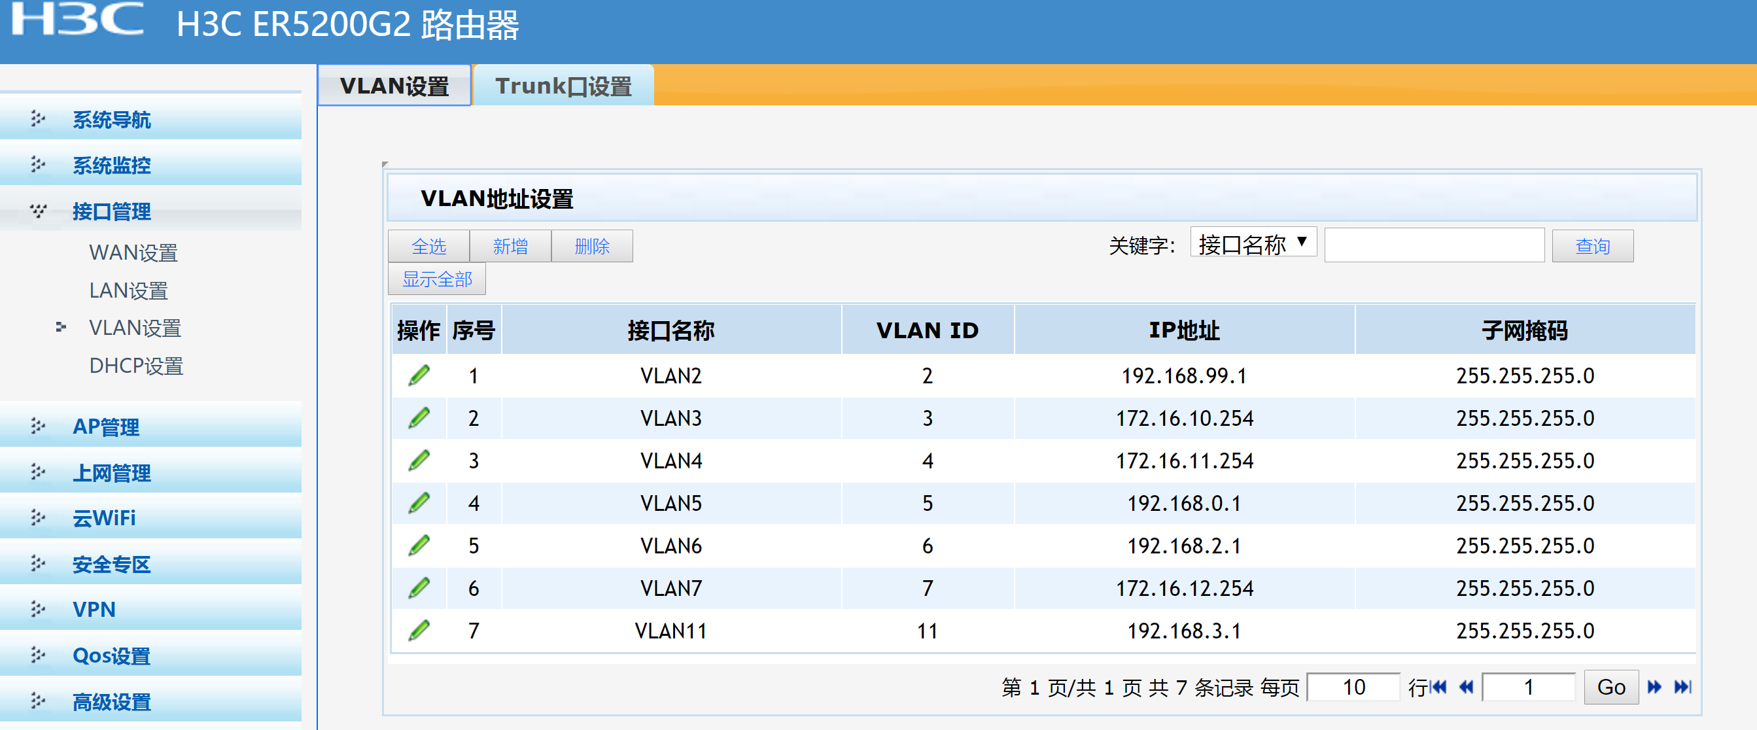This screenshot has height=730, width=1757.
Task: Collapse the 接口管理 sidebar section
Action: [112, 211]
